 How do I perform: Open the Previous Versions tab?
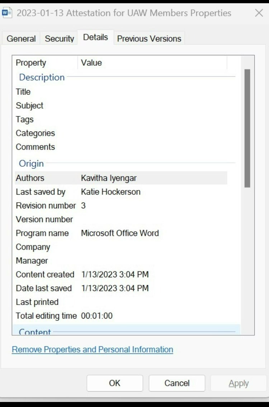149,38
